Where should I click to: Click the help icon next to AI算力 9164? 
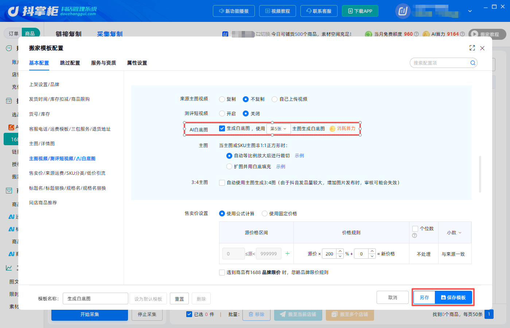point(462,34)
